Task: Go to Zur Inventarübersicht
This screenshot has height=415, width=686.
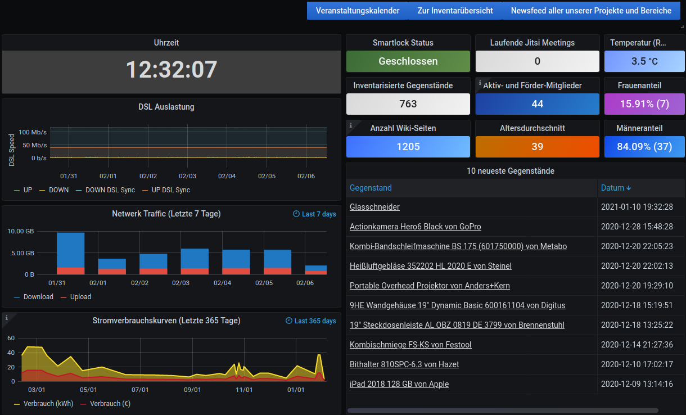Action: tap(455, 11)
